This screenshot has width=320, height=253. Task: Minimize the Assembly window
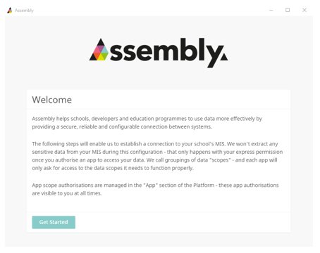(x=271, y=10)
